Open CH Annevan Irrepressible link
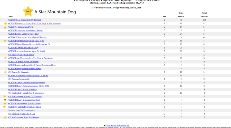Image resolution: width=231 pixels, height=128 pixels. (19, 79)
